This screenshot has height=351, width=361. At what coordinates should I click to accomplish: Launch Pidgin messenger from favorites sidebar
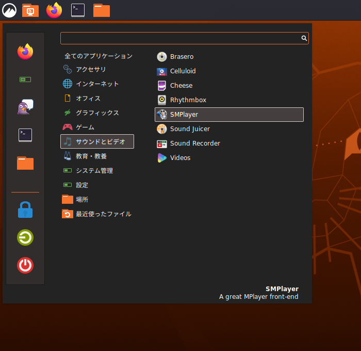pos(25,107)
